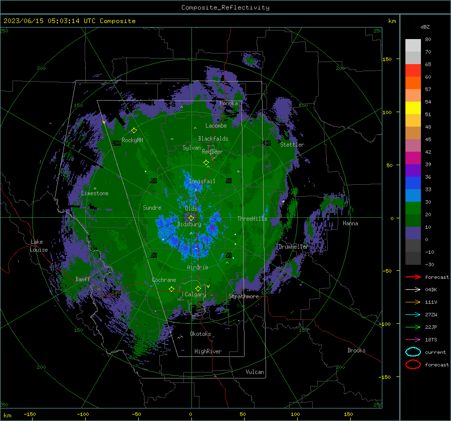Select the cyan 27ZW arrow in the legend
The image size is (451, 421).
413,314
